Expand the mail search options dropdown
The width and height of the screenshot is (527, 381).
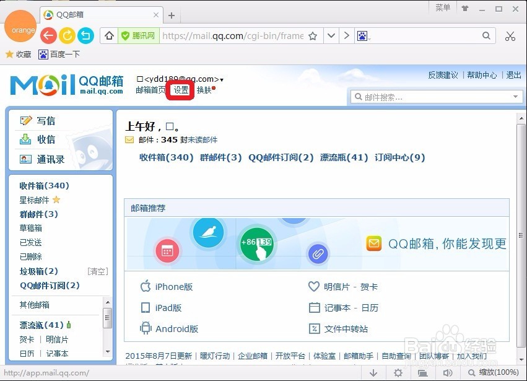(515, 97)
